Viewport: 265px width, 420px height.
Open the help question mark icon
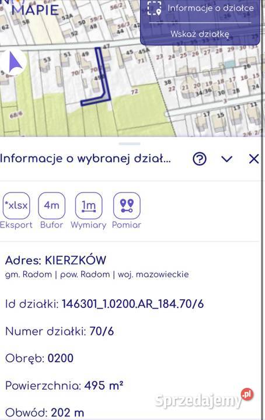(x=200, y=159)
